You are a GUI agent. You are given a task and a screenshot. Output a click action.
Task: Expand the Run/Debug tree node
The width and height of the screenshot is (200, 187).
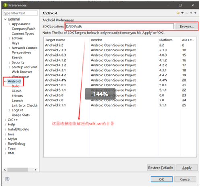click(6, 144)
